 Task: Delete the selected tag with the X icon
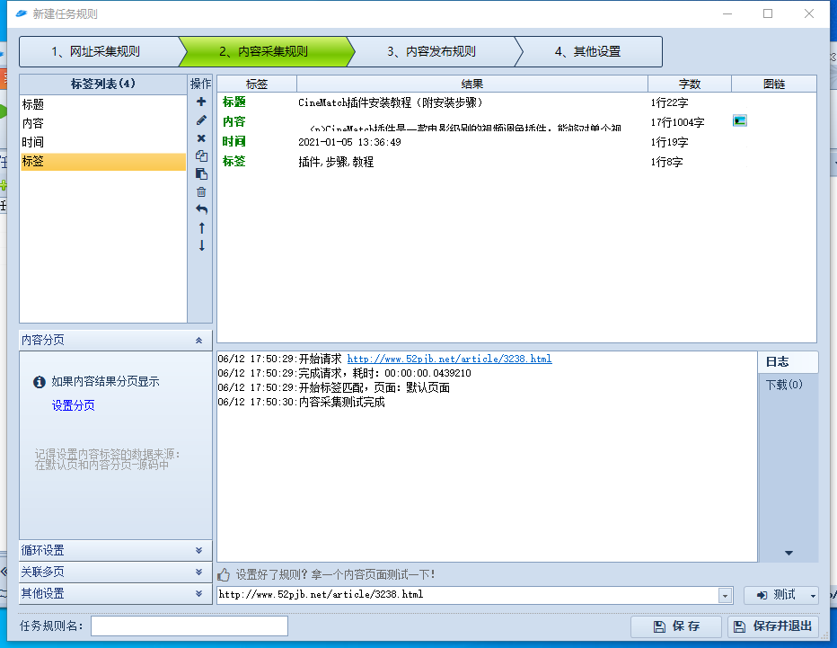(201, 138)
